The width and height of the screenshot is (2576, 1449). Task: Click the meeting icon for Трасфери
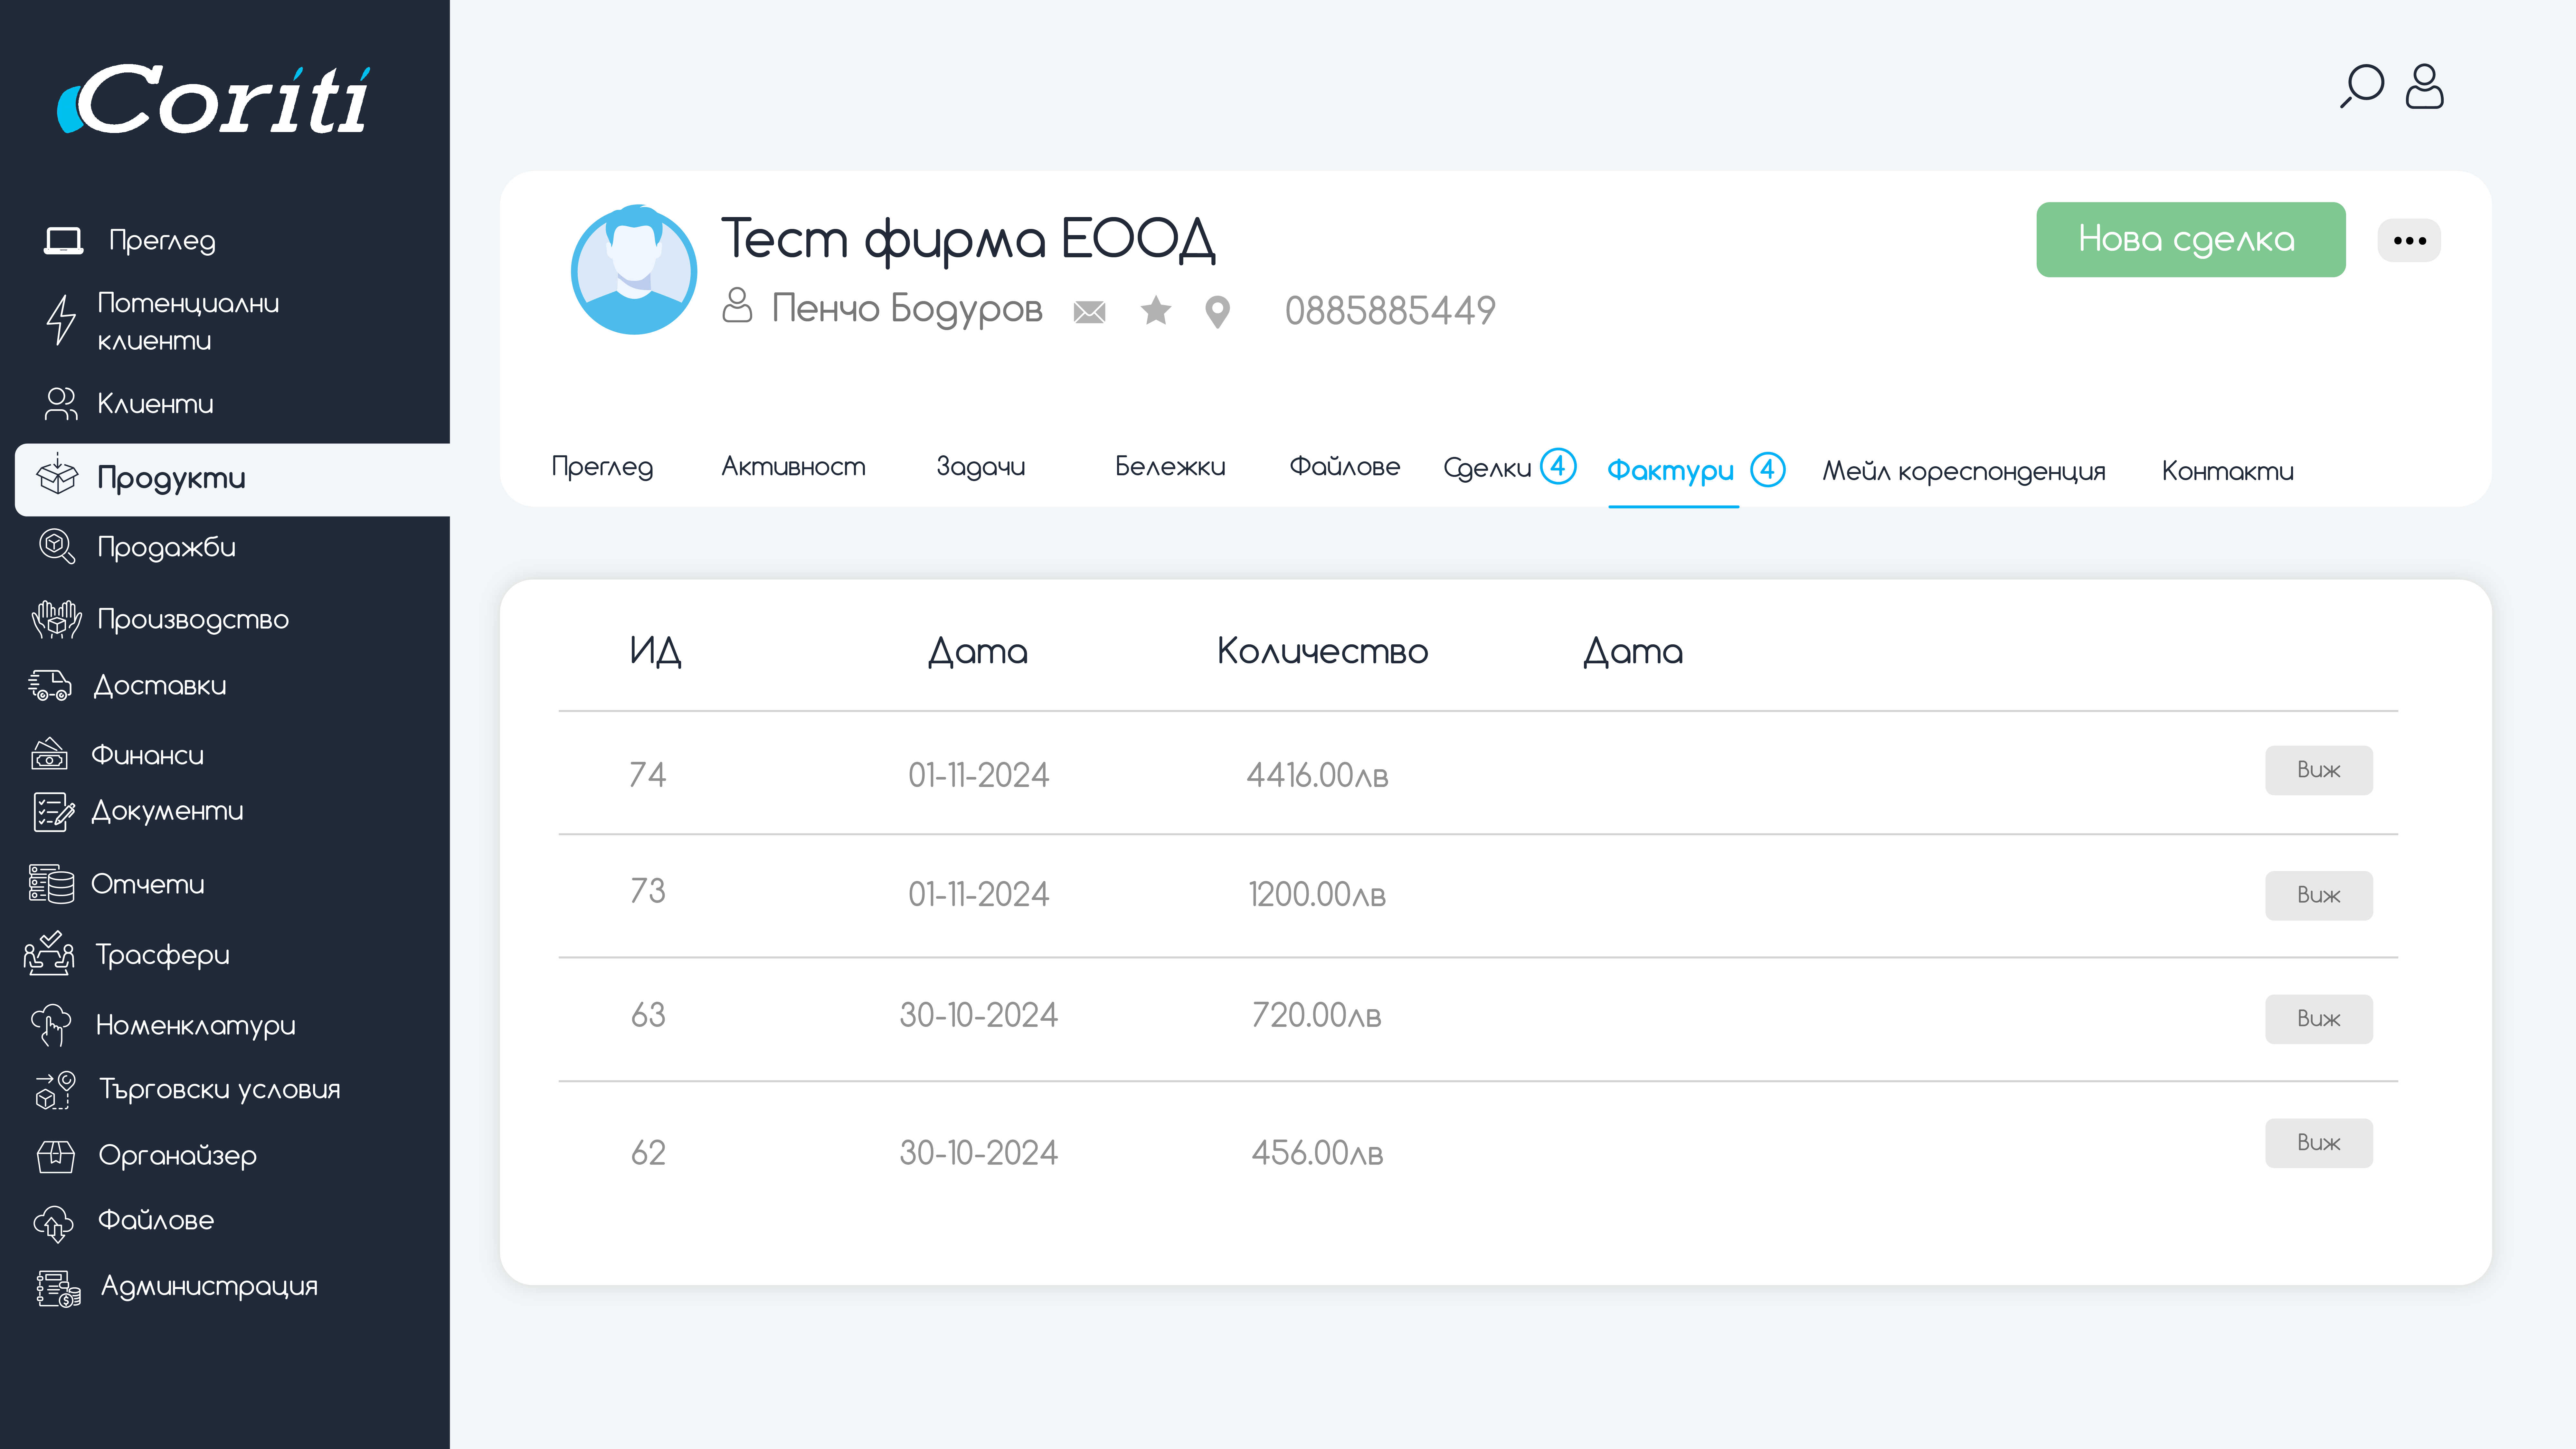[x=49, y=953]
